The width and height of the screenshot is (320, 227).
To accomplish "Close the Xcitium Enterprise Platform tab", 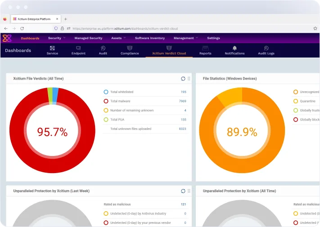I will (57, 19).
